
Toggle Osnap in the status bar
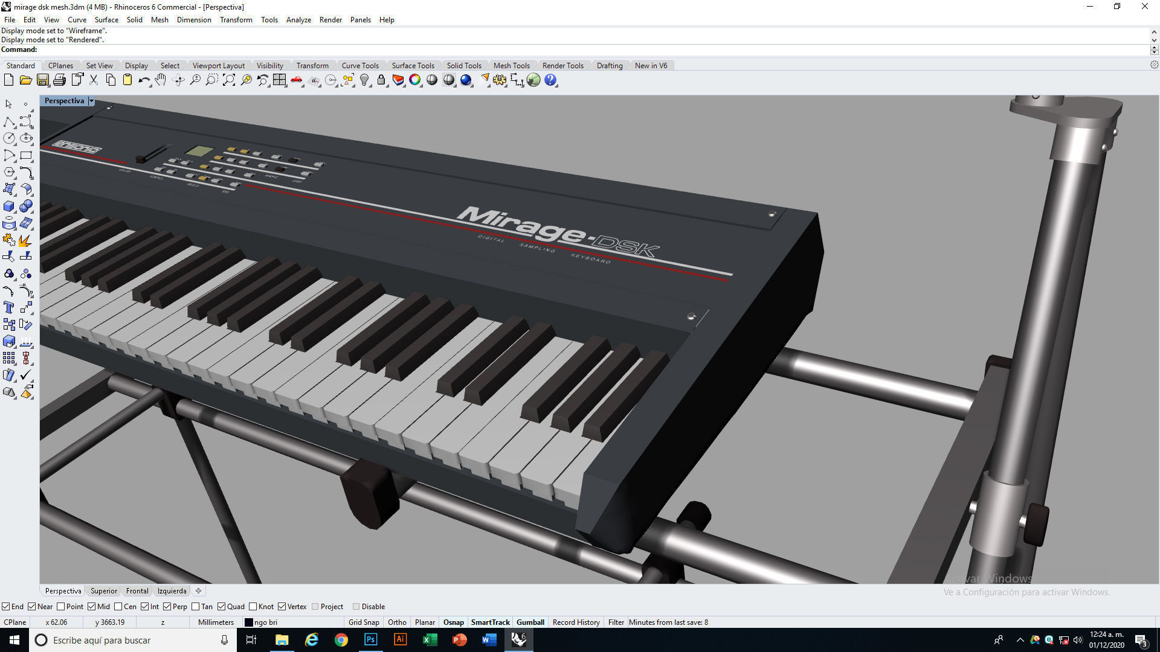click(453, 622)
